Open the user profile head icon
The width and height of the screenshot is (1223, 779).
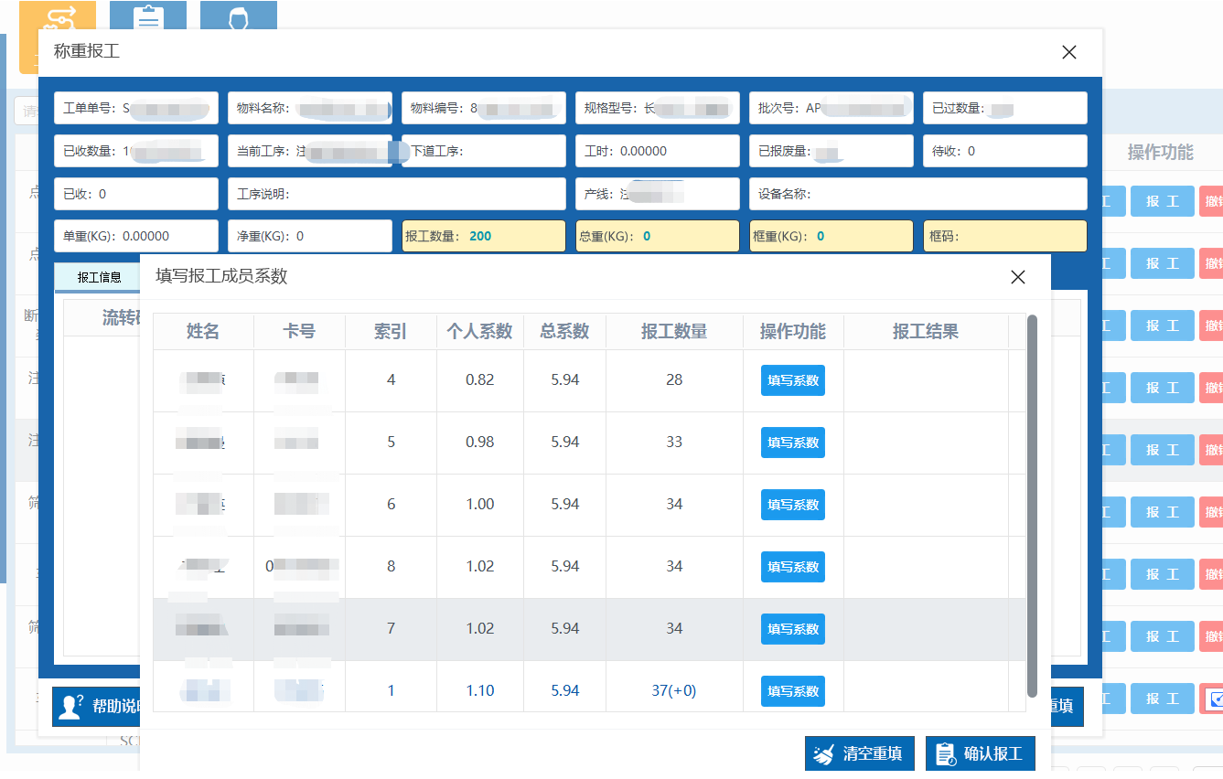pos(239,16)
